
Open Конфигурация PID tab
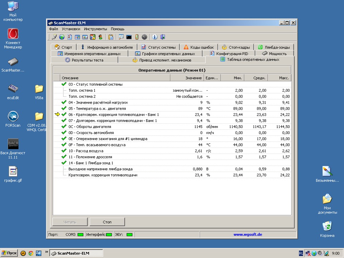(x=229, y=53)
